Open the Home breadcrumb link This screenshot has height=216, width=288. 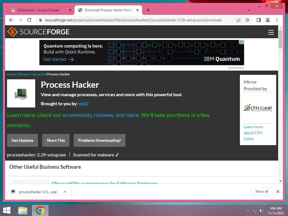coord(11,74)
